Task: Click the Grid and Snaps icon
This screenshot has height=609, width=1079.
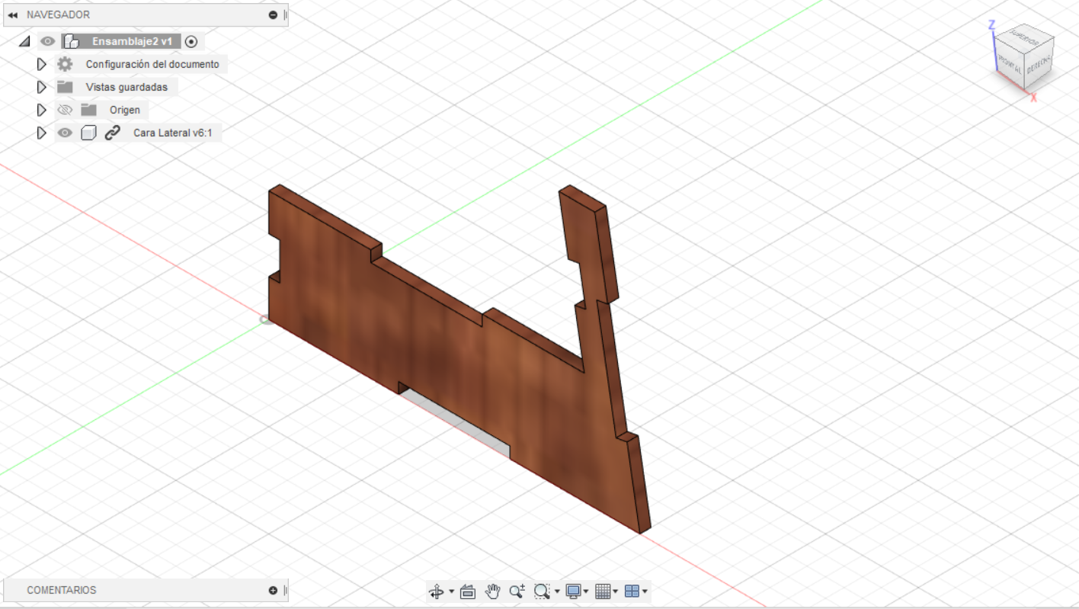Action: (603, 591)
